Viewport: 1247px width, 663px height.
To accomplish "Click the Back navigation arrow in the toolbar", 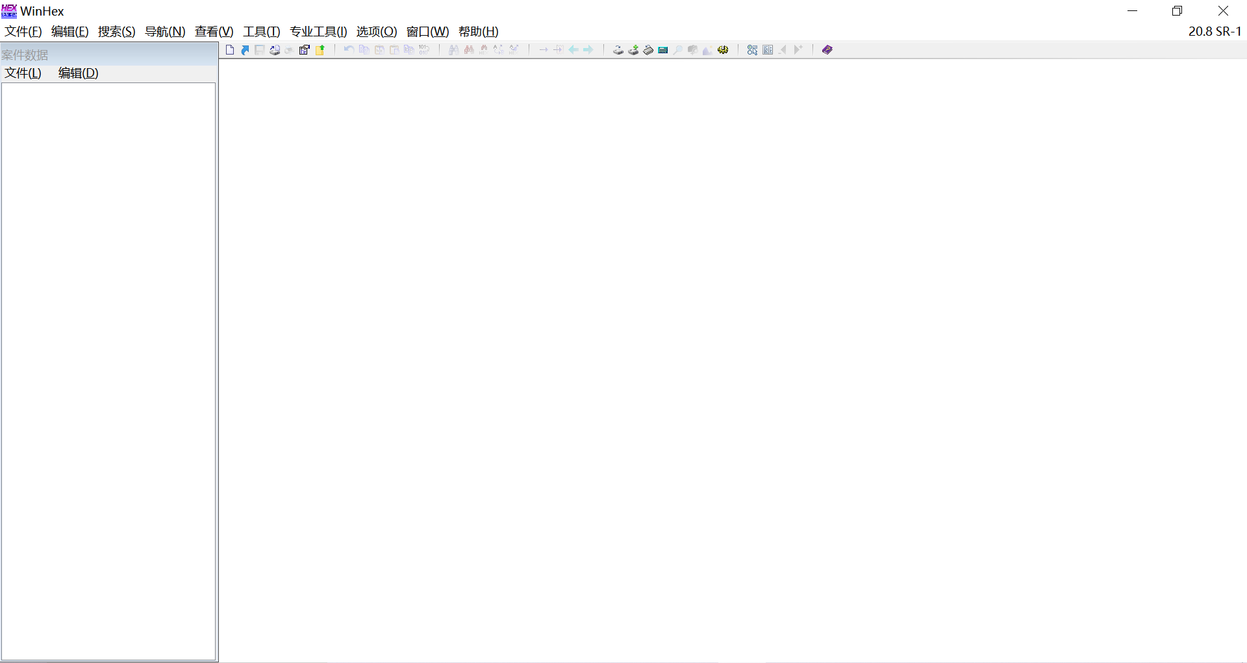I will tap(573, 50).
